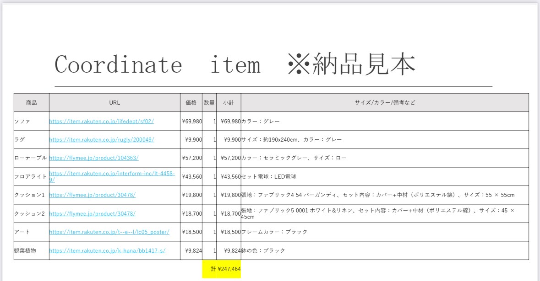Image resolution: width=540 pixels, height=281 pixels.
Task: Select the note 鉢の色：ブラック
Action: 263,250
